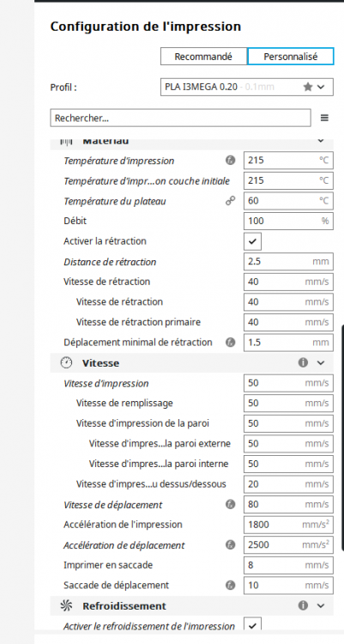Viewport: 344px width, 644px height.
Task: Toggle Activer la rétraction checkbox
Action: click(252, 241)
